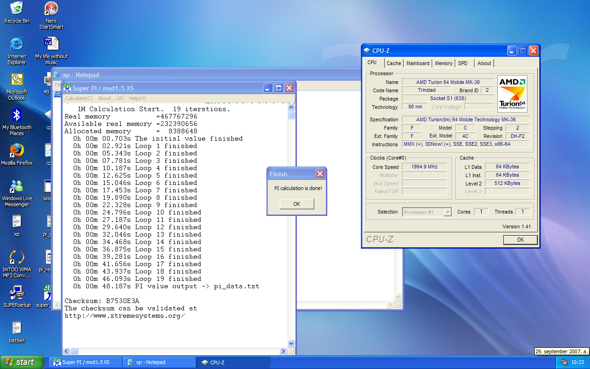This screenshot has height=369, width=590.
Task: Launch ImTOO WMA MP3 Converter icon
Action: 17,264
